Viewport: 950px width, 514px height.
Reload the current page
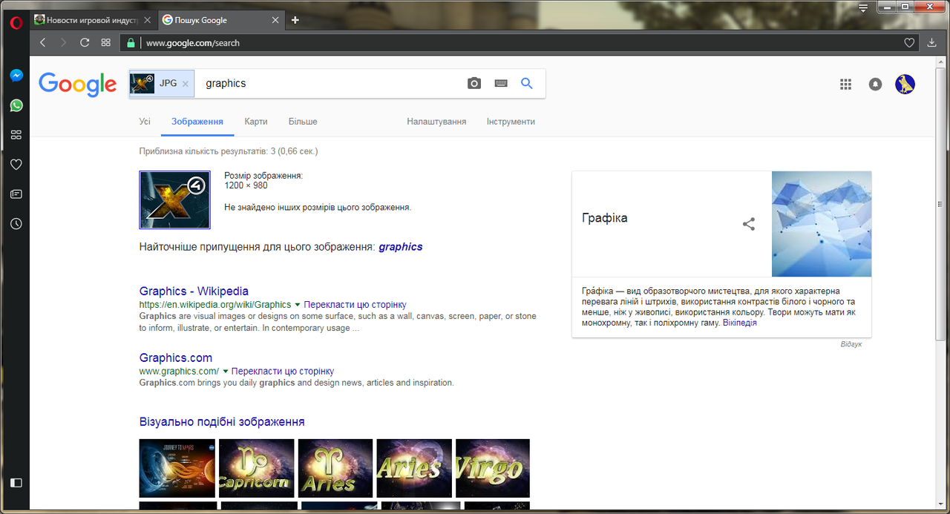click(x=85, y=43)
